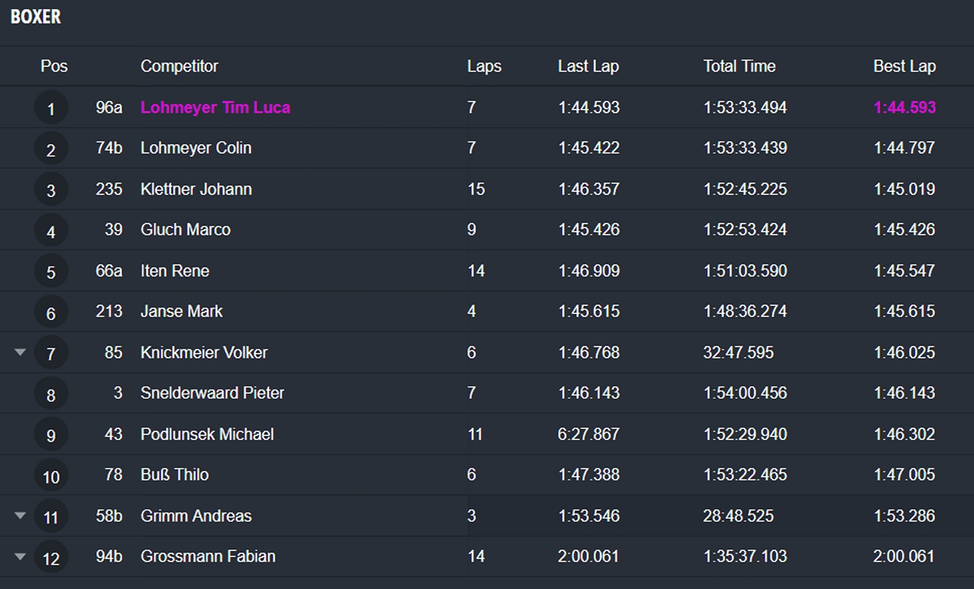The width and height of the screenshot is (974, 589).
Task: Open competitor Lohmeyer Tim Luca
Action: pos(215,108)
